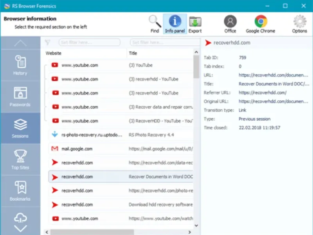
Task: Click the vertical scrollbar thumb
Action: click(x=196, y=67)
